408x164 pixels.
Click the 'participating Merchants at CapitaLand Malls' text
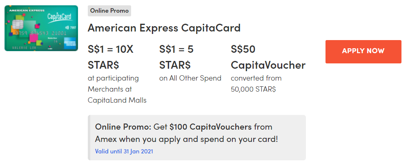pos(117,89)
